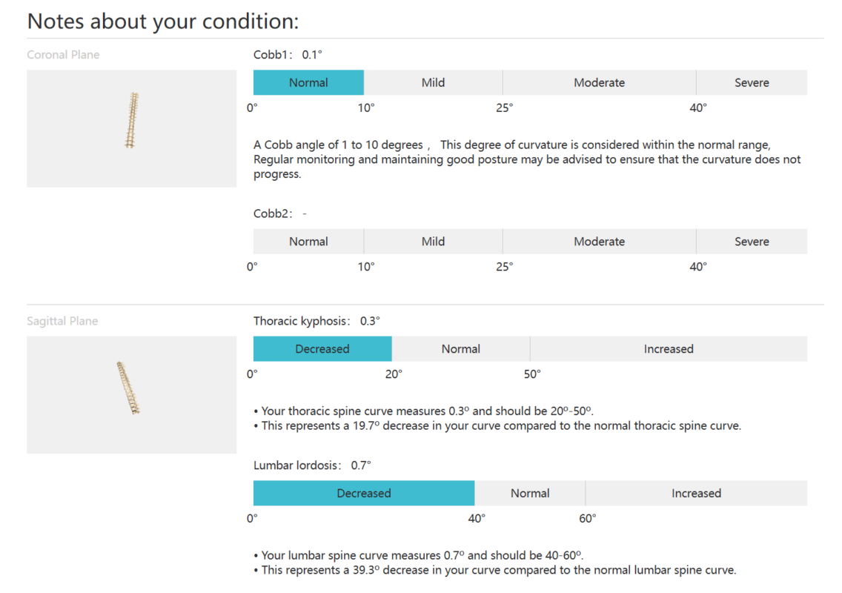Click the Increased segment of Lumbar lordosis
This screenshot has width=842, height=593.
696,493
